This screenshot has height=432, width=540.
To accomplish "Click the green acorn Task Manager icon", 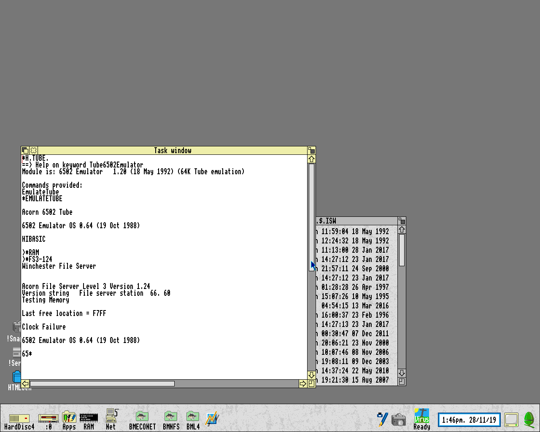I will 529,420.
